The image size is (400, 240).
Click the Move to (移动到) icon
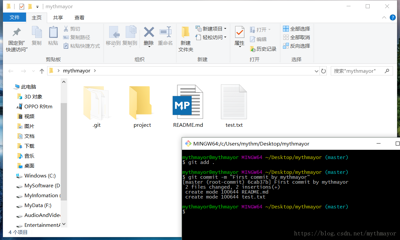tap(114, 33)
